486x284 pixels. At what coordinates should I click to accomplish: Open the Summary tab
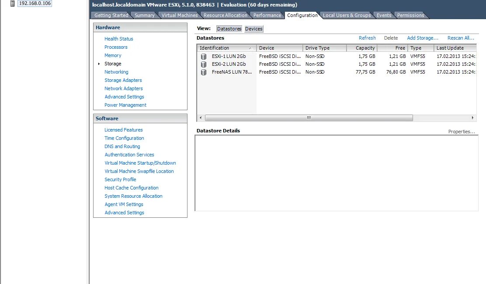[x=144, y=15]
